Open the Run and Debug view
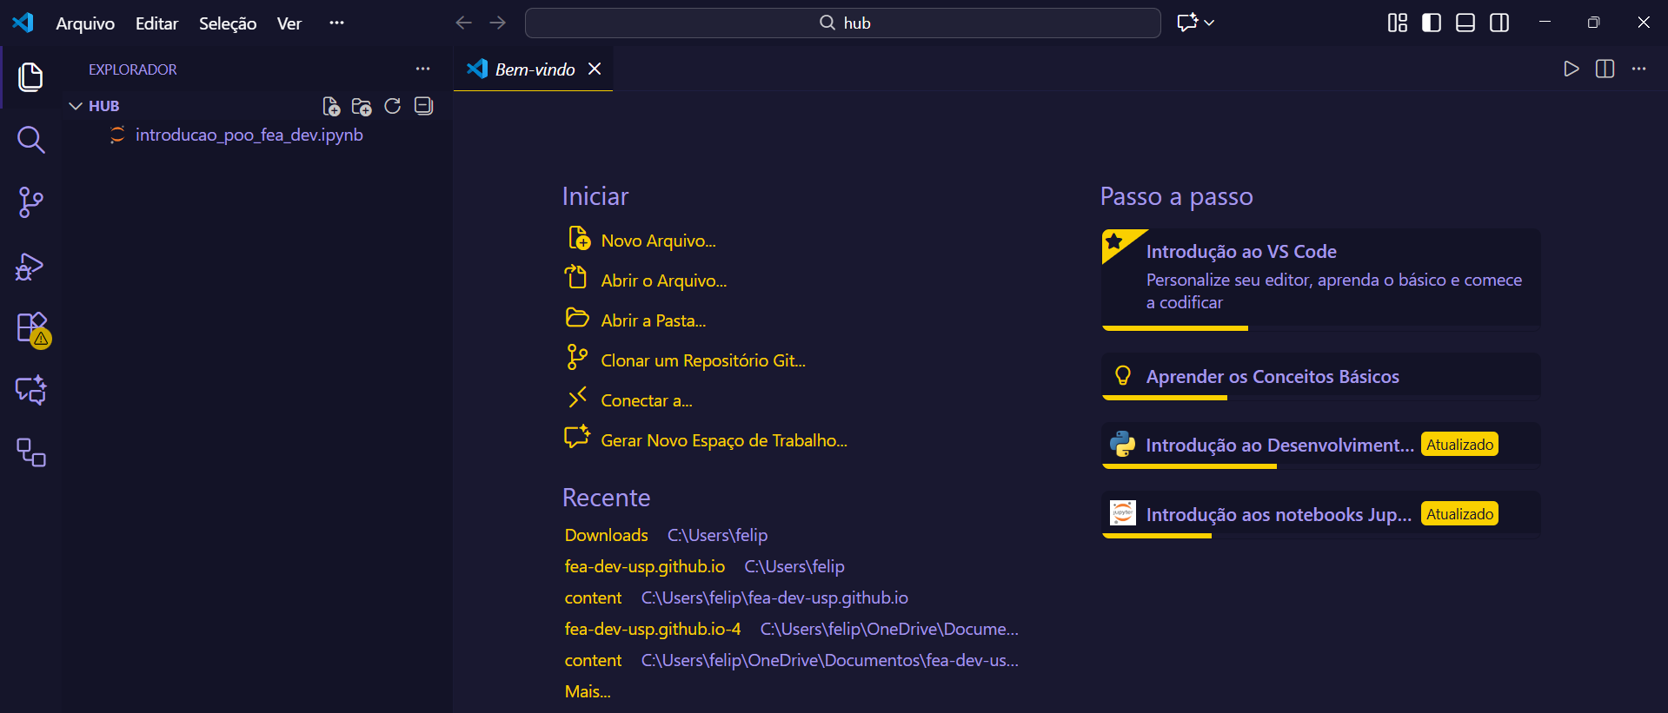The height and width of the screenshot is (713, 1668). [30, 267]
